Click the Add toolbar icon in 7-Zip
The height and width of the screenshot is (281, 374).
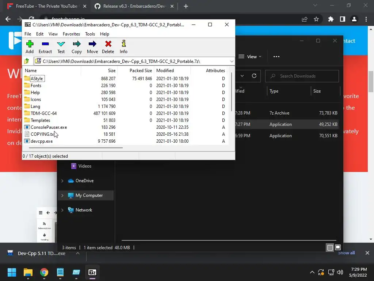pos(30,47)
